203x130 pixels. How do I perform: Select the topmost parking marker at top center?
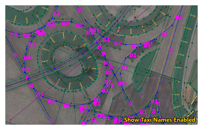135,10
